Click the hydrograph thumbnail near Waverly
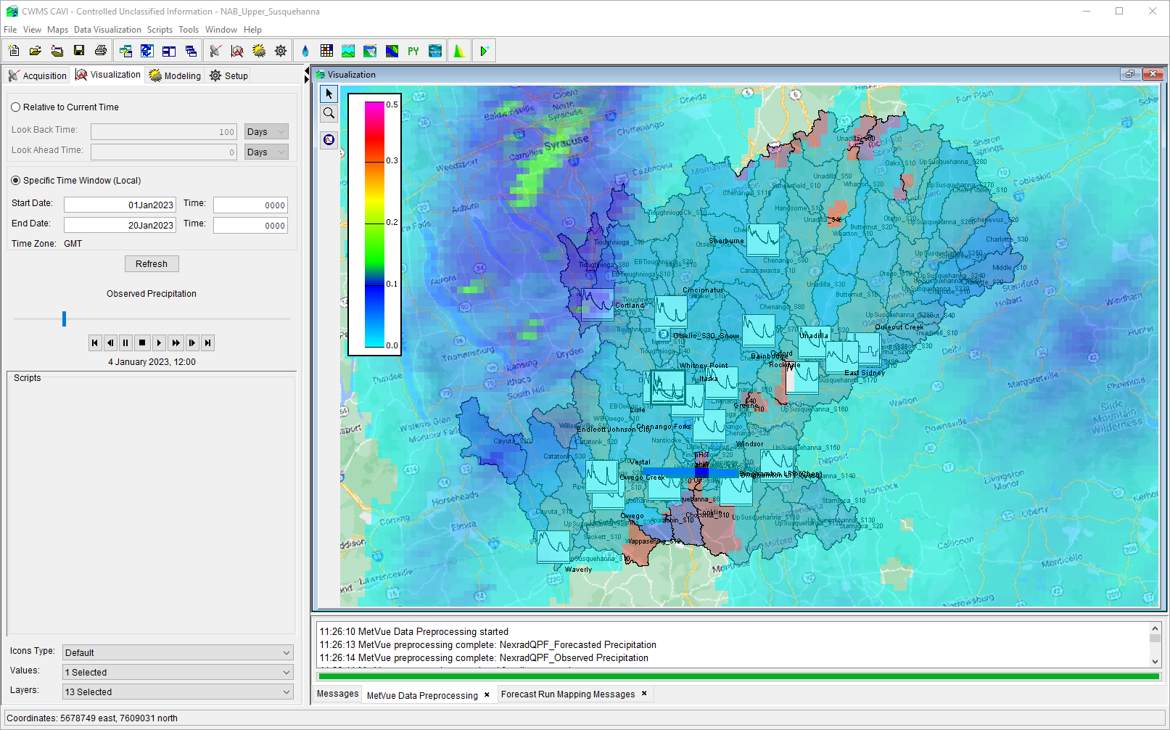Image resolution: width=1170 pixels, height=730 pixels. 553,546
